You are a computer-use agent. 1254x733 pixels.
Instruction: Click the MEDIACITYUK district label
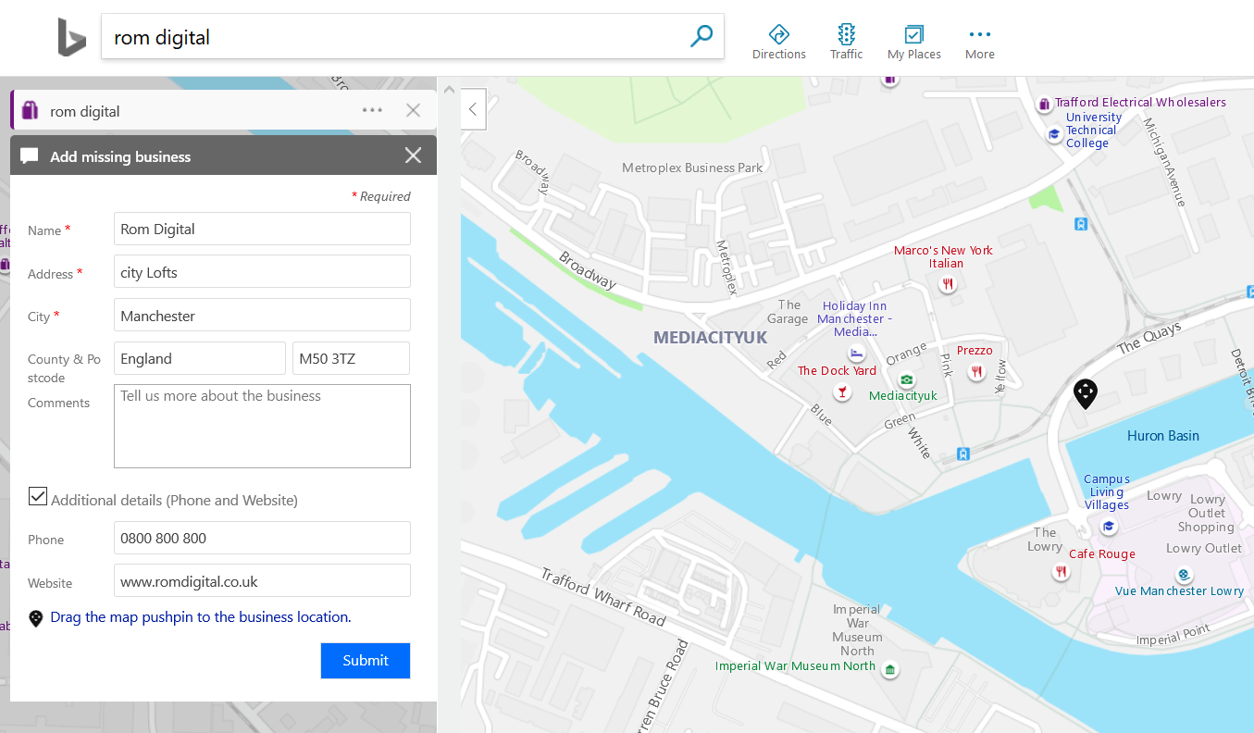click(x=711, y=338)
